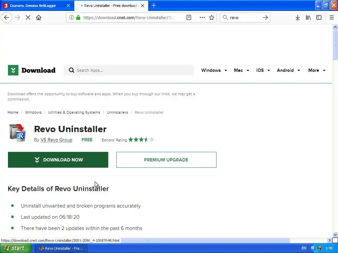Screen dimensions: 338x253
Task: Click the address bar URL
Action: coord(128,17)
